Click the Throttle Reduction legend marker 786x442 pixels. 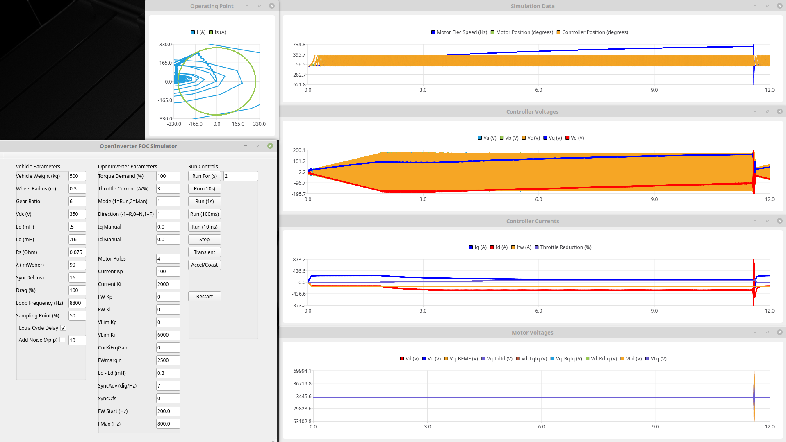point(536,247)
